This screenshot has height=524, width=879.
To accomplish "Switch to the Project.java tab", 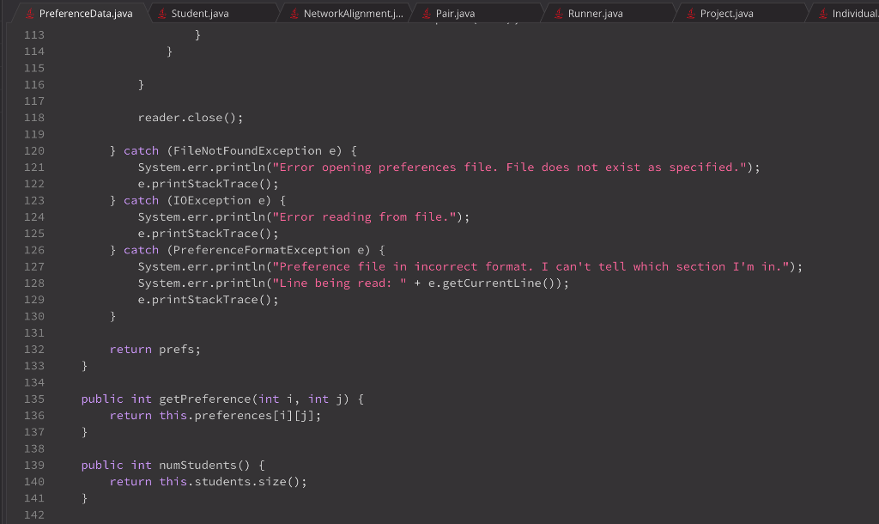I will 743,13.
